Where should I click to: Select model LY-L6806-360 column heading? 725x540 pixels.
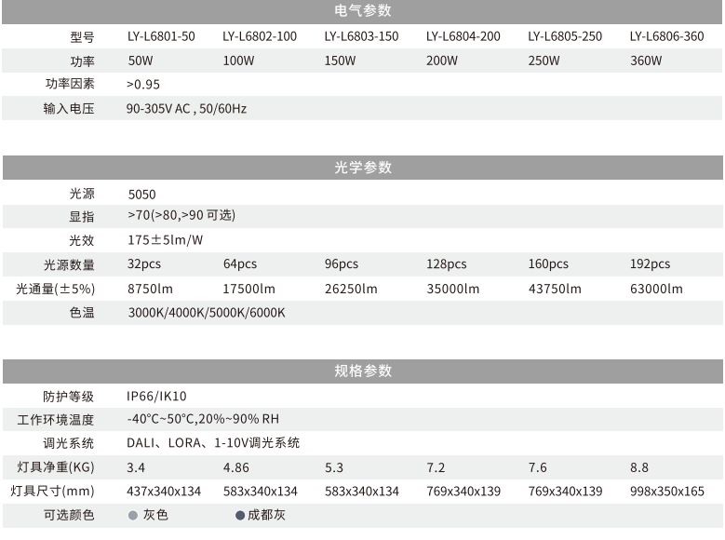666,37
